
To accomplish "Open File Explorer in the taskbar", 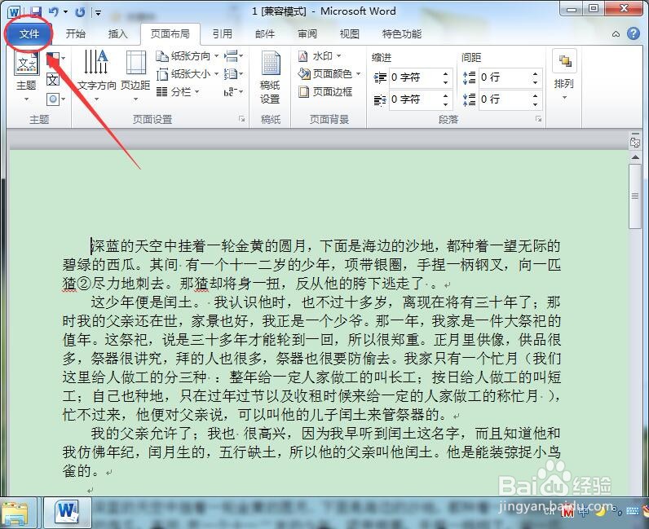I will pos(16,514).
